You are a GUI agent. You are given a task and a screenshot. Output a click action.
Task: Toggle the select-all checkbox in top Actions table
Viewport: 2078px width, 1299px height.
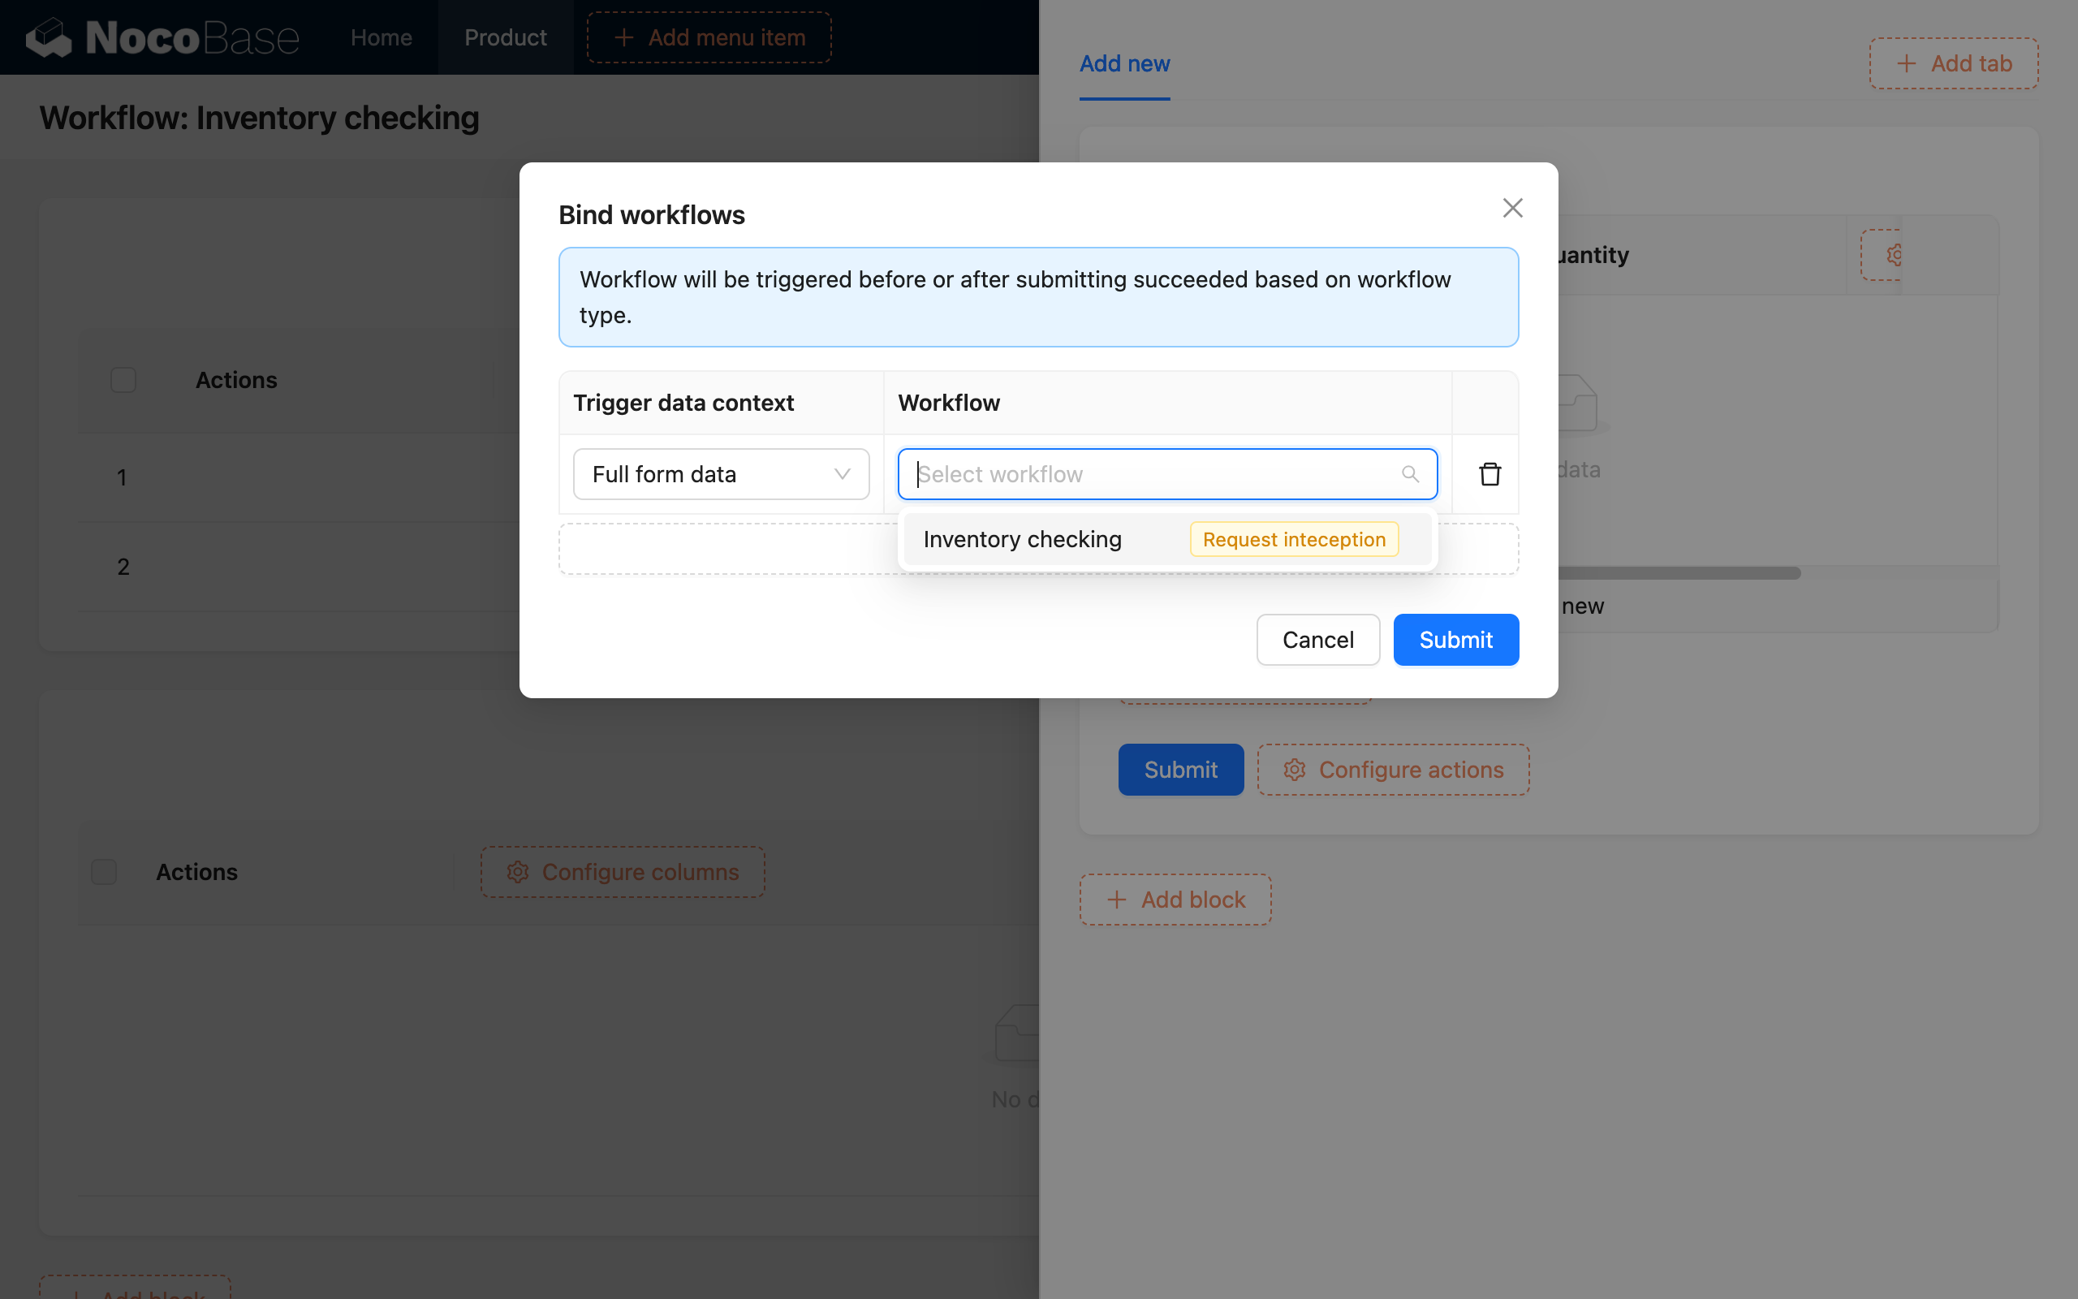click(123, 379)
